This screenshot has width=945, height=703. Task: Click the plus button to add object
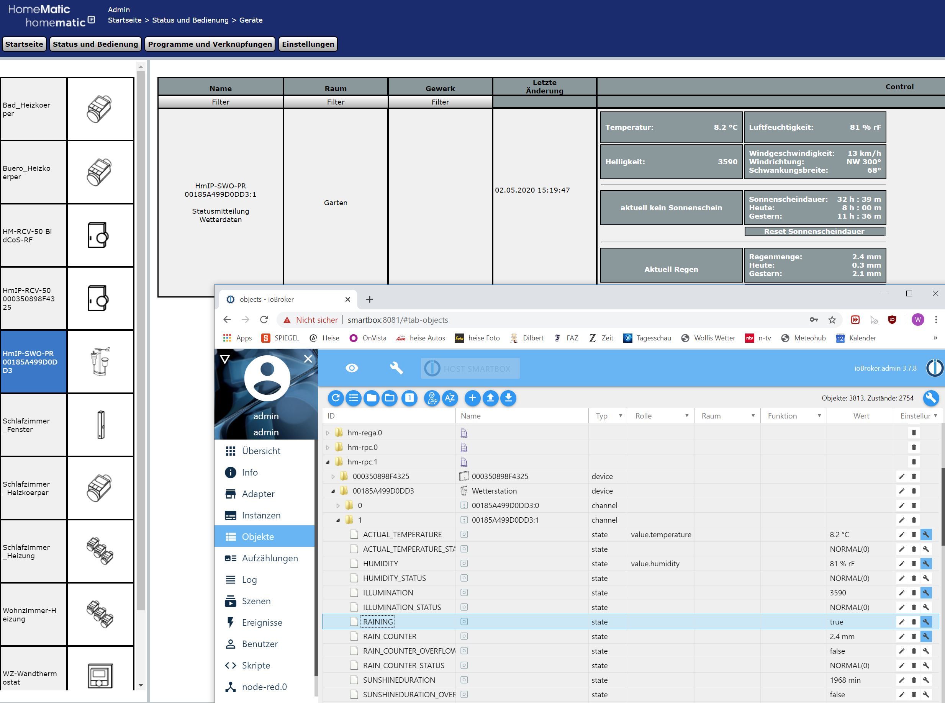point(472,398)
